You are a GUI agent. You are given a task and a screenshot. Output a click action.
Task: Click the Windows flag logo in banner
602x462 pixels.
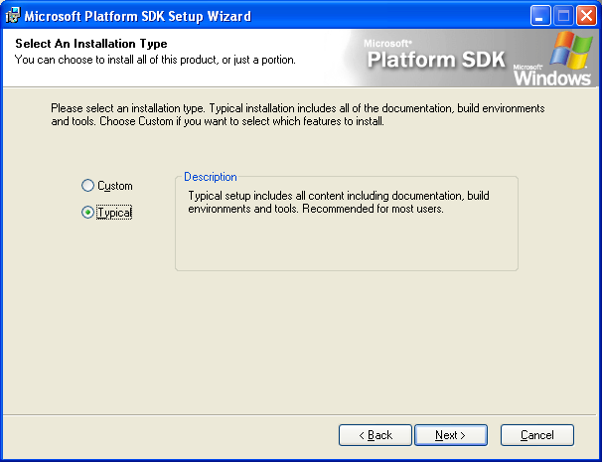571,50
